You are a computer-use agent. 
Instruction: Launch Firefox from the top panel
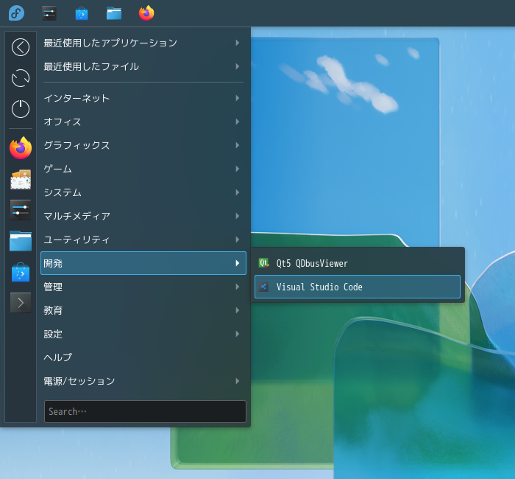[x=146, y=13]
